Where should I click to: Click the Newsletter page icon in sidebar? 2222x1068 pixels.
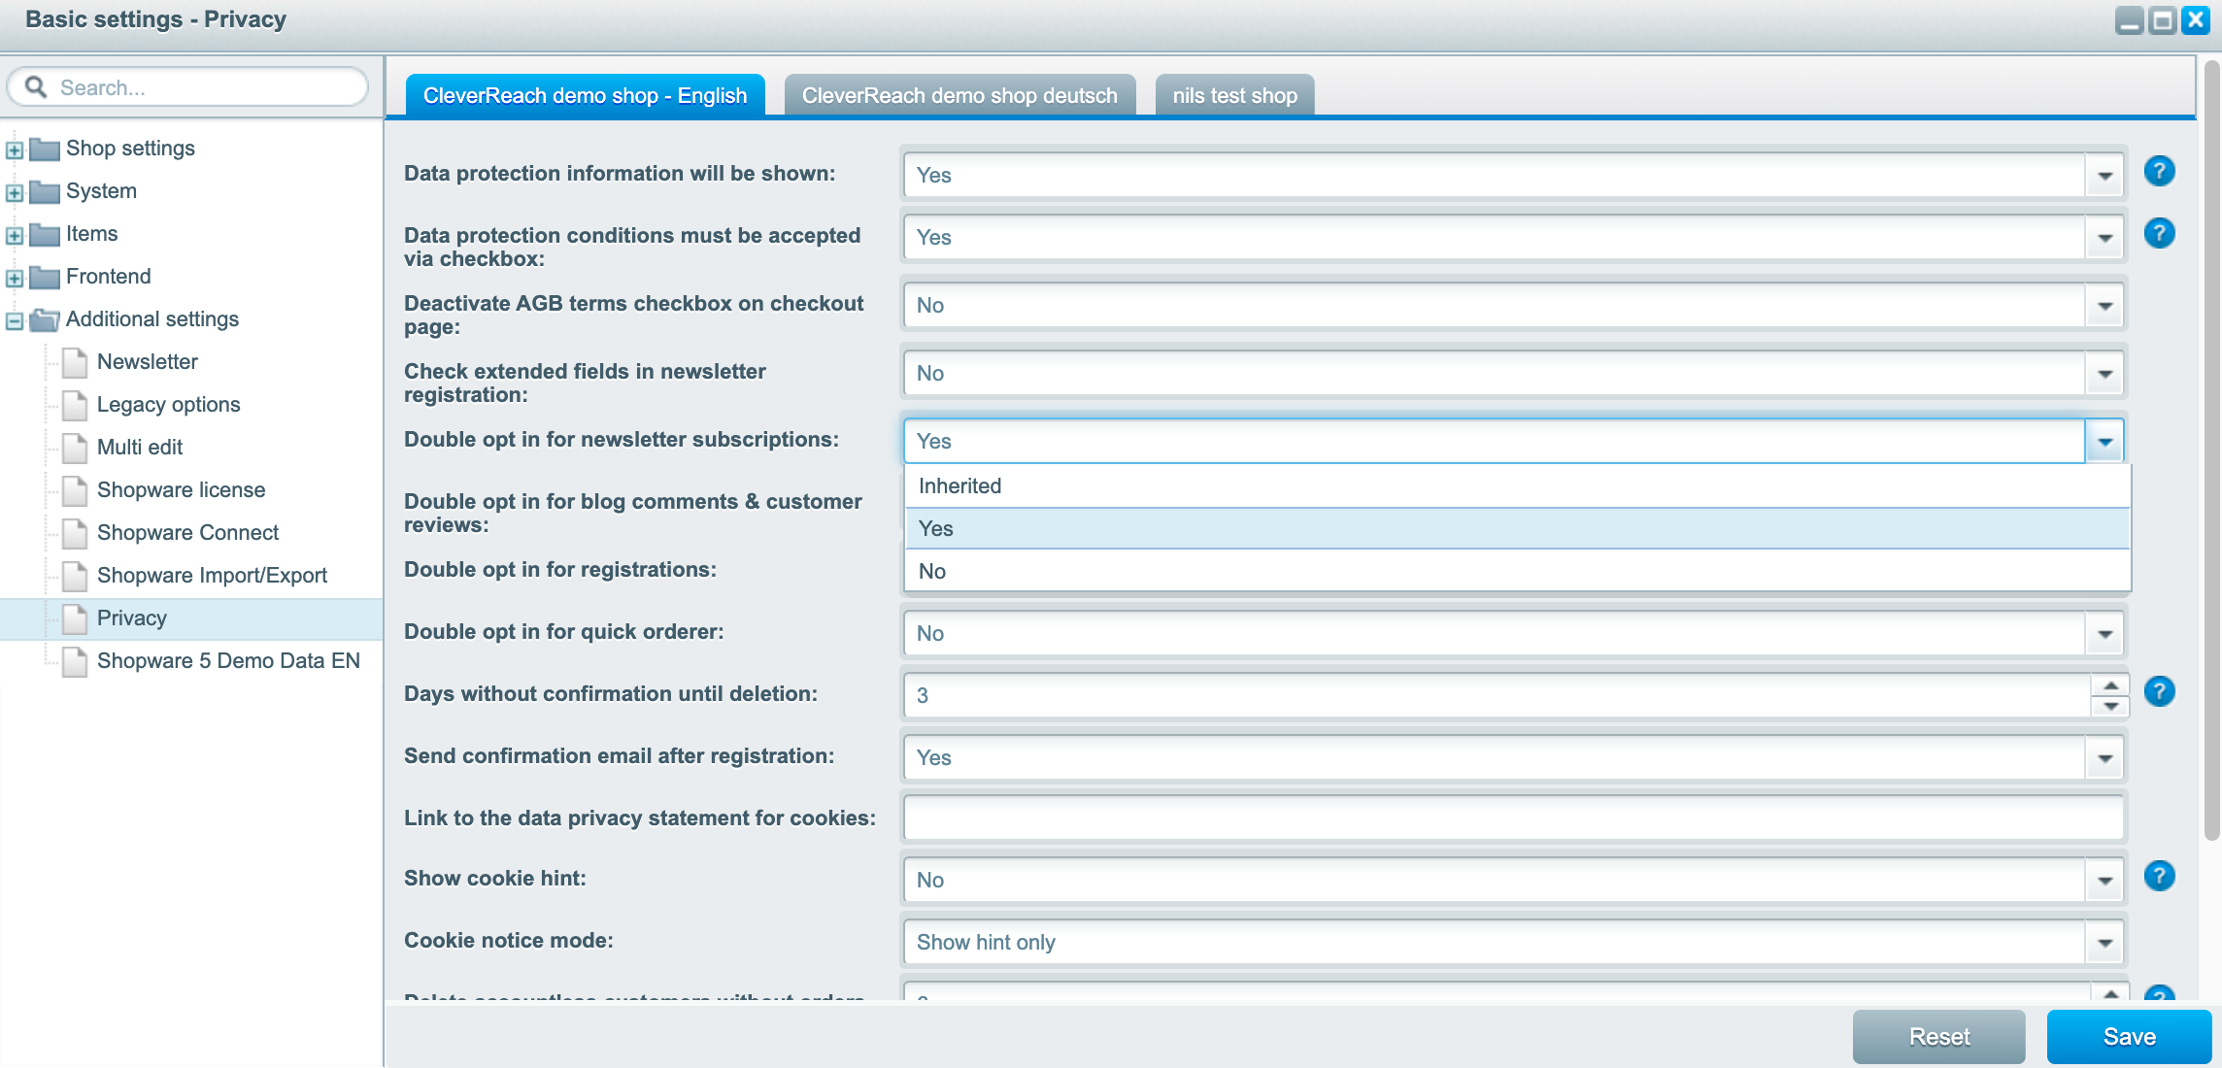tap(75, 362)
